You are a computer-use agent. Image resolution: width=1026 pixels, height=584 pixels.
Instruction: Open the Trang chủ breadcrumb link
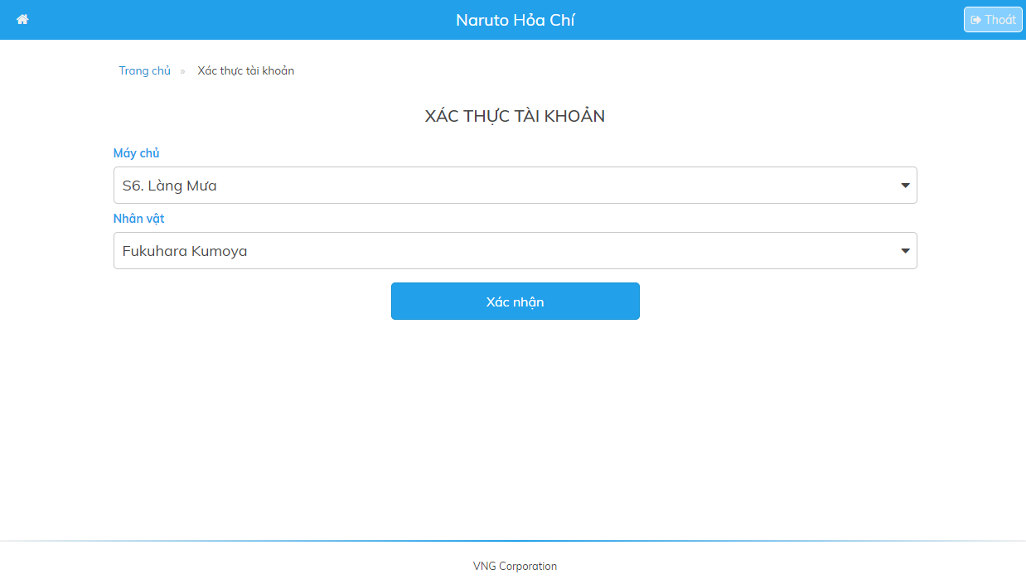tap(144, 70)
